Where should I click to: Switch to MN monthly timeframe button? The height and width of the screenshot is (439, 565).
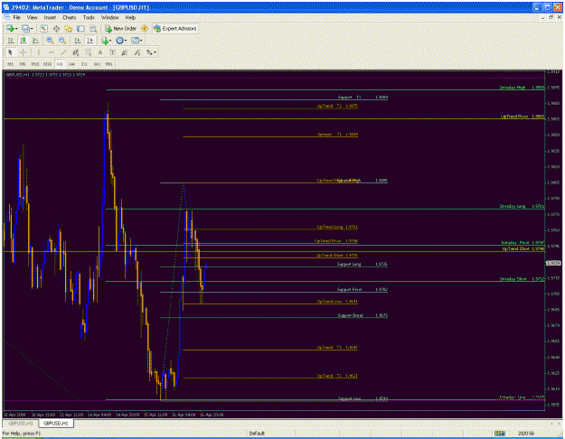(108, 64)
